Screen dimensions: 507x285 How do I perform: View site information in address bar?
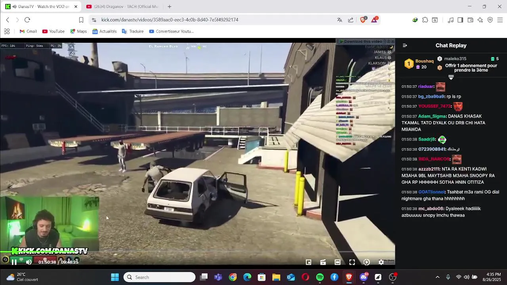pos(93,20)
